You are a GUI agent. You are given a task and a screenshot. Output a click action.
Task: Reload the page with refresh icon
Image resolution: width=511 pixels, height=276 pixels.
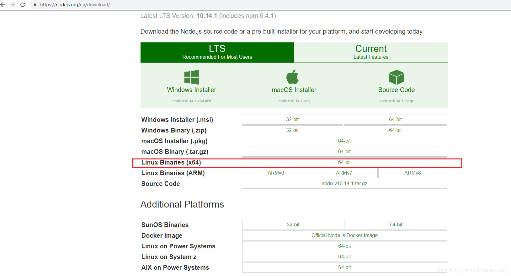coord(23,5)
